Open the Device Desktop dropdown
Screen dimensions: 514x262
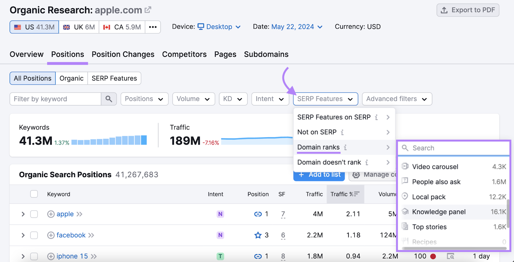tap(219, 27)
